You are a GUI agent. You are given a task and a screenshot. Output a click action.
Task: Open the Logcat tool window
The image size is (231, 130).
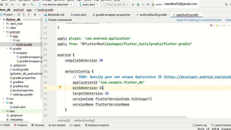tap(75, 125)
